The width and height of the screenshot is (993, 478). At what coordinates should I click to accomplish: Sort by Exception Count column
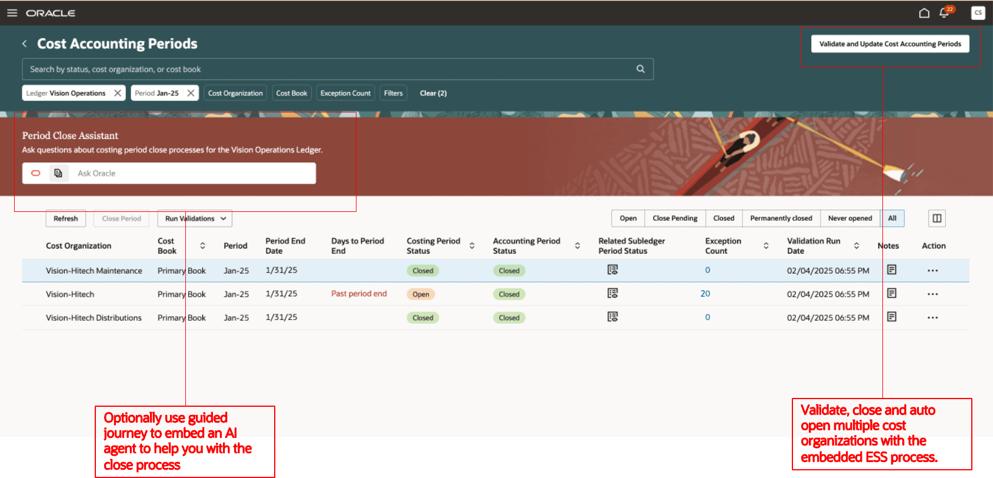point(766,246)
